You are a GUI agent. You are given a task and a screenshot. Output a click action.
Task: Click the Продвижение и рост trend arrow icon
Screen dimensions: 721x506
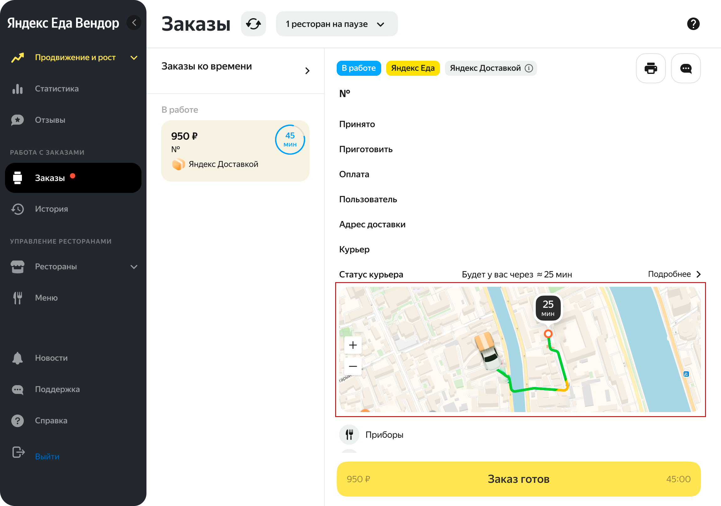pyautogui.click(x=18, y=58)
